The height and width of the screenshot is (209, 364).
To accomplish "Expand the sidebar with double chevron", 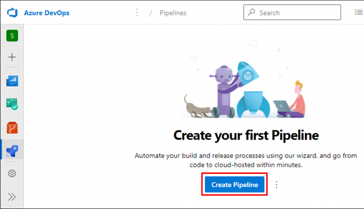I will point(12,197).
